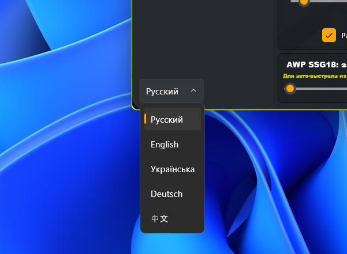Screen dimensions: 347x254
Task: Click the orange selection marker beside Русский
Action: (x=145, y=120)
